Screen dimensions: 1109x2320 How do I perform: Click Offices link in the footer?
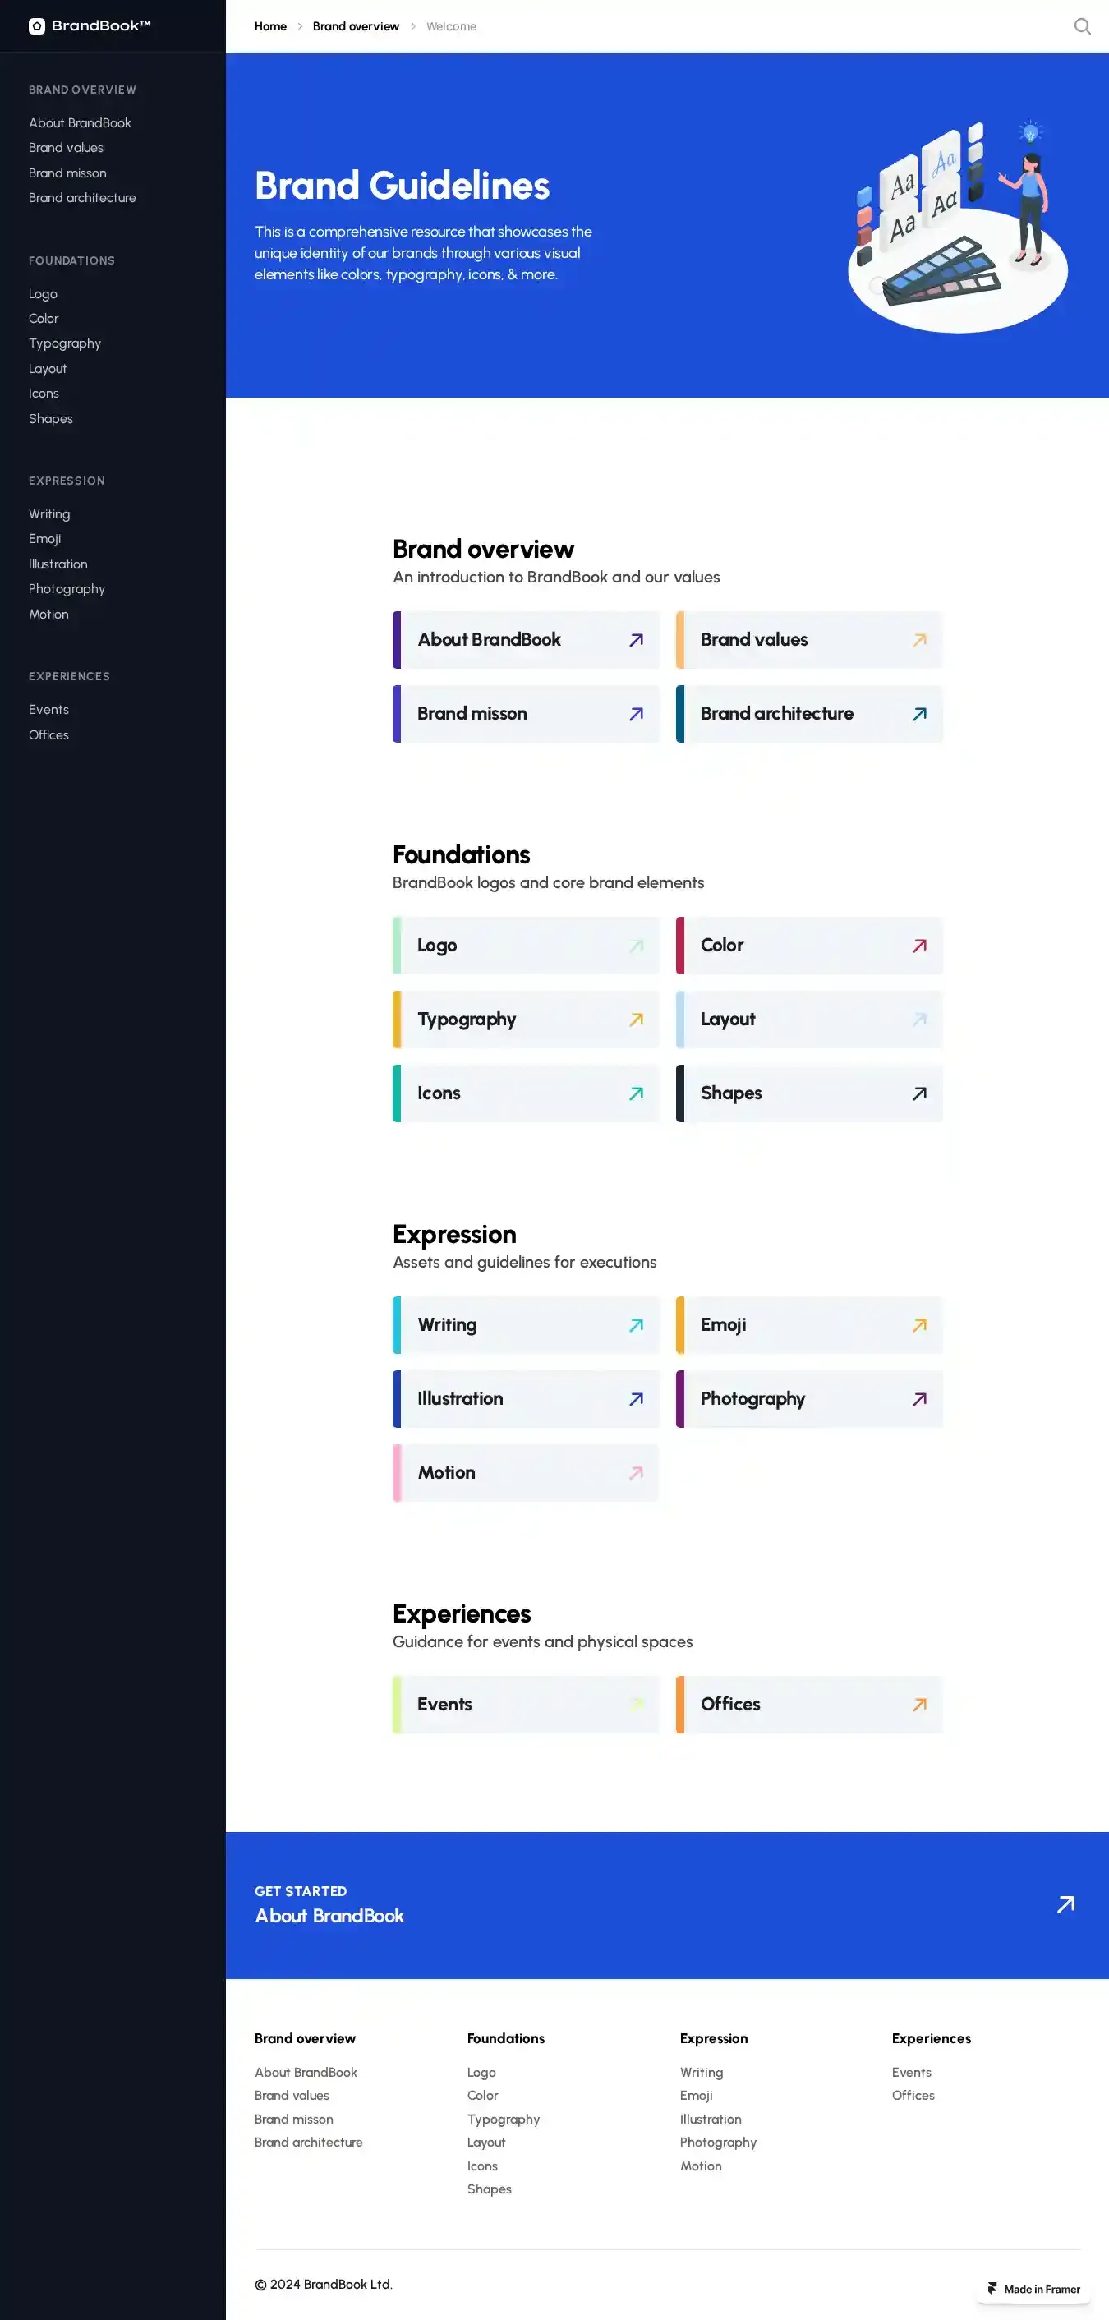pyautogui.click(x=913, y=2096)
